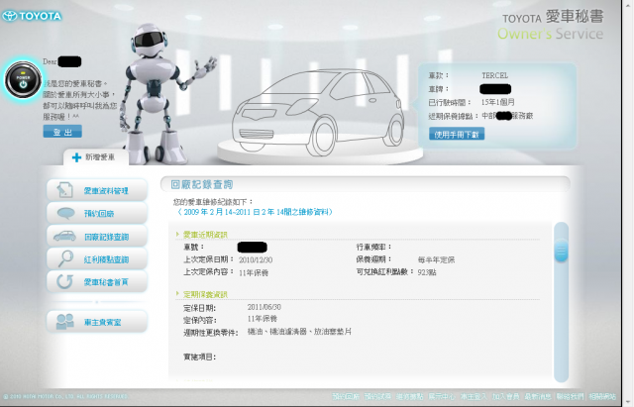Click footer link 車主登入
The height and width of the screenshot is (407, 634).
coord(474,396)
